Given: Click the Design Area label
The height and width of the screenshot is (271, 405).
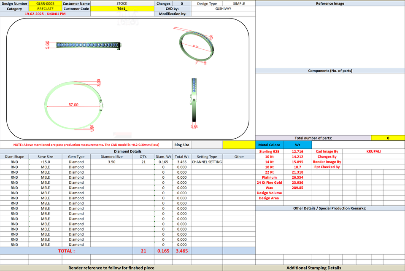Looking at the screenshot, I should (269, 198).
